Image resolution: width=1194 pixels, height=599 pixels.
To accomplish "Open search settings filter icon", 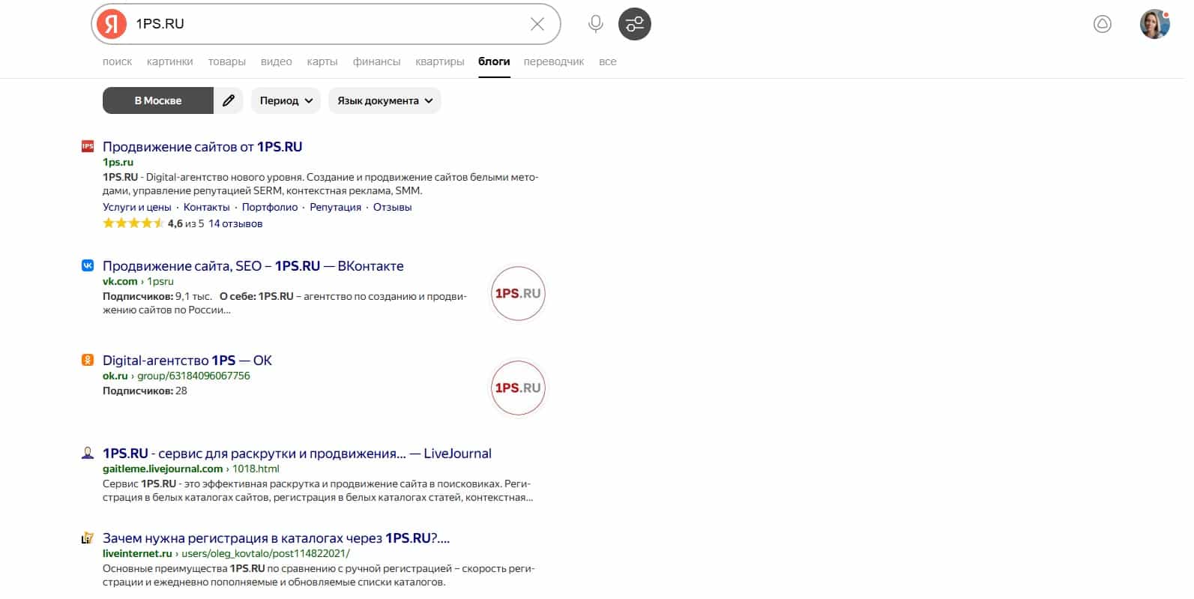I will click(x=635, y=24).
